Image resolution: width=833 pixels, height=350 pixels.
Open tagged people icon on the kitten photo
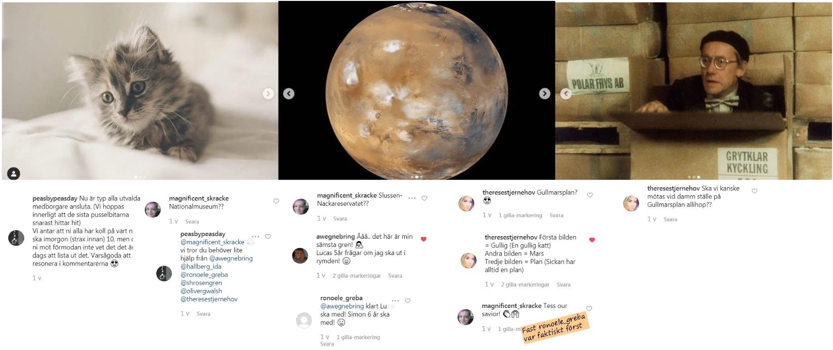coord(14,174)
